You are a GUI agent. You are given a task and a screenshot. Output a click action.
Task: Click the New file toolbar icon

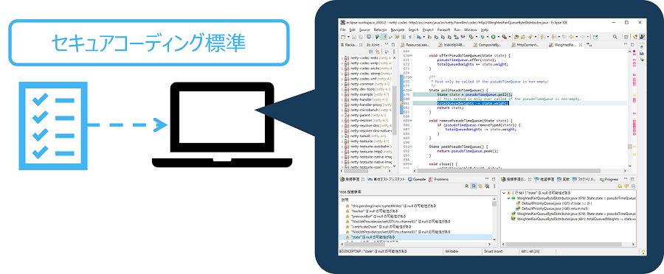click(x=343, y=37)
